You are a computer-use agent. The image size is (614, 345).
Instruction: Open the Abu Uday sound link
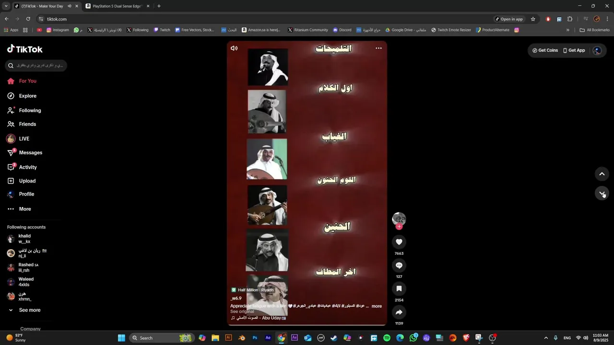259,318
